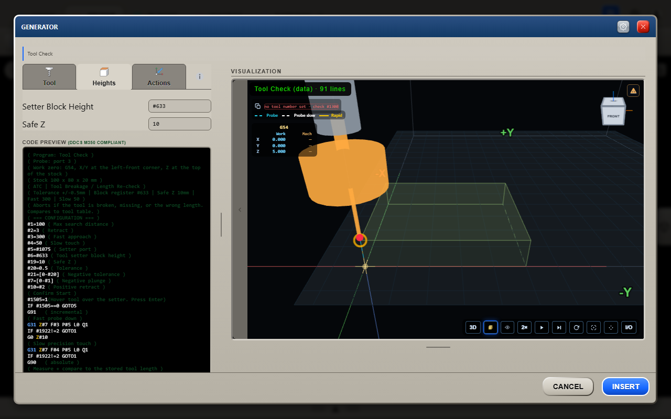Open the warning triangle indicator

633,91
